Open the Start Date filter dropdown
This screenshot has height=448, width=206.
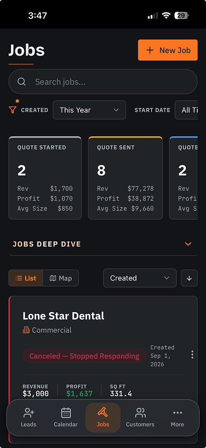click(186, 110)
